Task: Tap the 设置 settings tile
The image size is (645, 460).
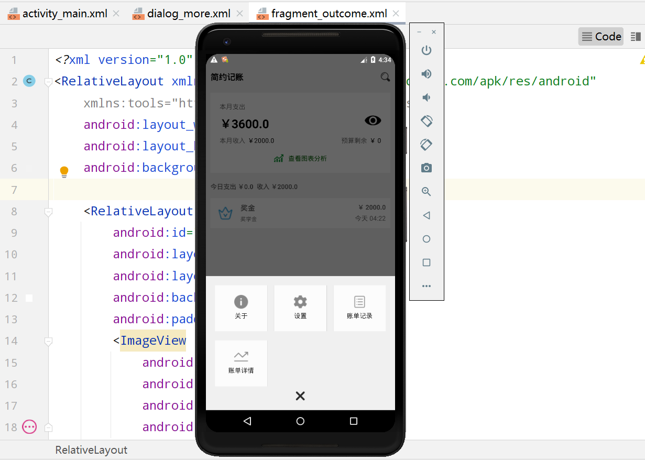Action: coord(300,308)
